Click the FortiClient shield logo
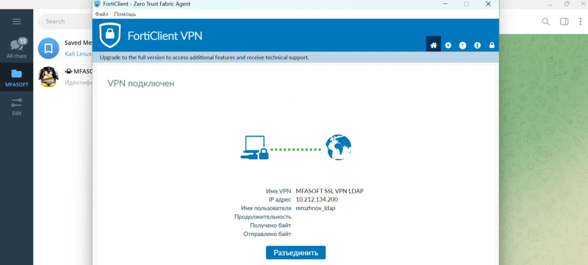 tap(110, 35)
